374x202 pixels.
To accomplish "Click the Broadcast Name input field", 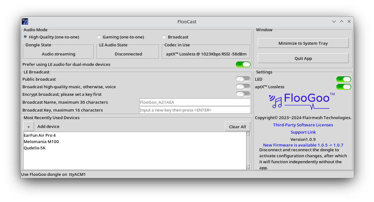I will (195, 102).
